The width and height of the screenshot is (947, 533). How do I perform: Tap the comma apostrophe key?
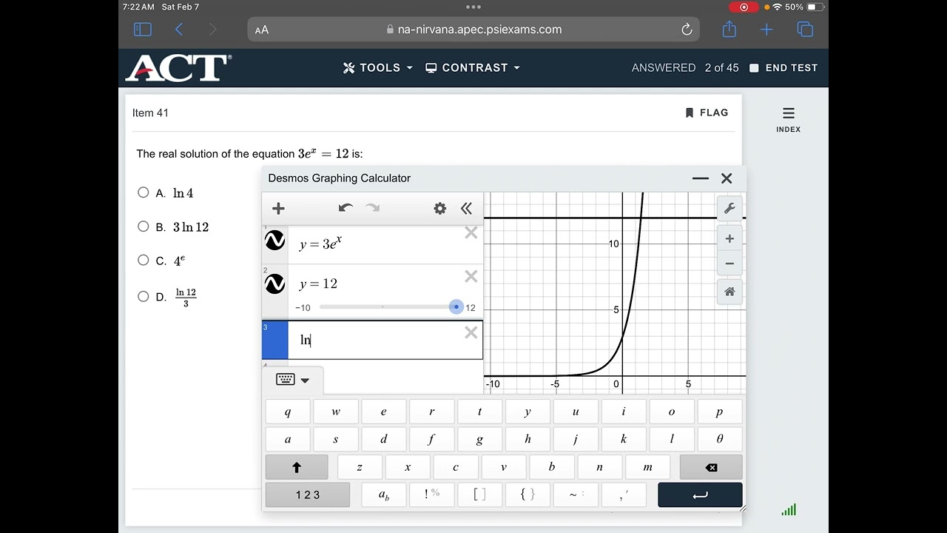coord(624,495)
